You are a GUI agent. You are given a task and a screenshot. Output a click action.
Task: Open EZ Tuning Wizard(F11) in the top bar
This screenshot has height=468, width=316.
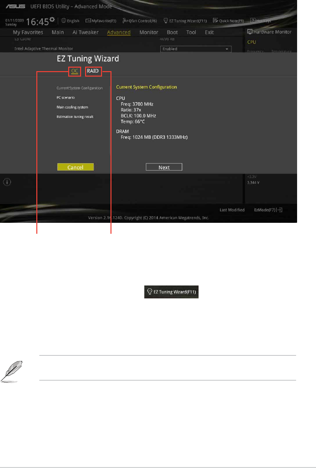(185, 20)
